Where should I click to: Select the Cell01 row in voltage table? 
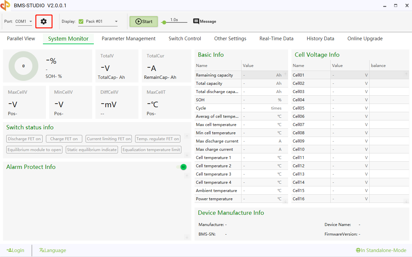[x=311, y=75]
